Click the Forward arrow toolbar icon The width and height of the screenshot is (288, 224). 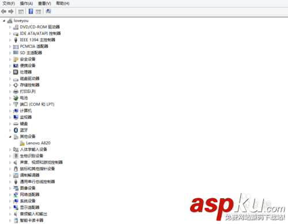(x=11, y=11)
